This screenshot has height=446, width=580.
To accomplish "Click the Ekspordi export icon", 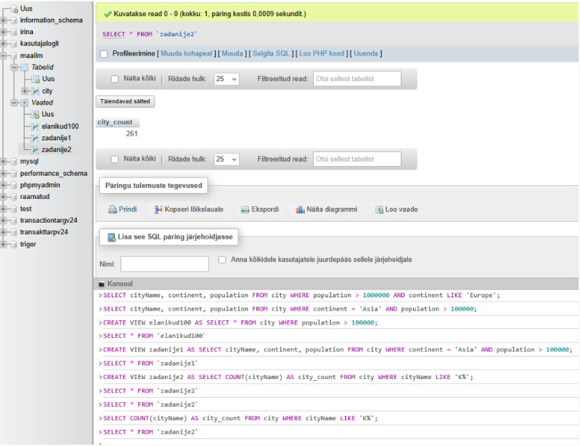I will [x=245, y=209].
